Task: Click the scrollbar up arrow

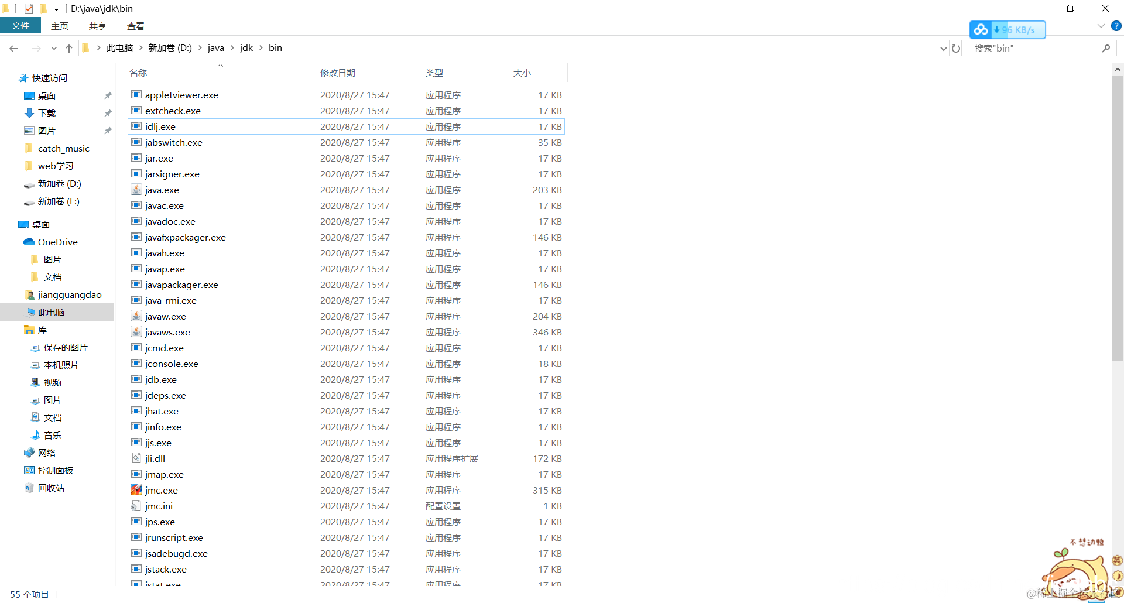Action: point(1118,69)
